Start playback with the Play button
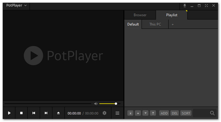 [9, 113]
